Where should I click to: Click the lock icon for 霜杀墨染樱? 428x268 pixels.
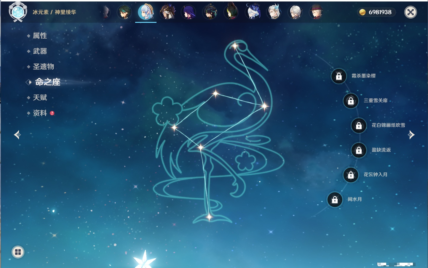click(x=339, y=76)
